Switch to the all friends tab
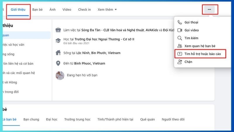Viewport: 234px width, 132px height. (10, 119)
